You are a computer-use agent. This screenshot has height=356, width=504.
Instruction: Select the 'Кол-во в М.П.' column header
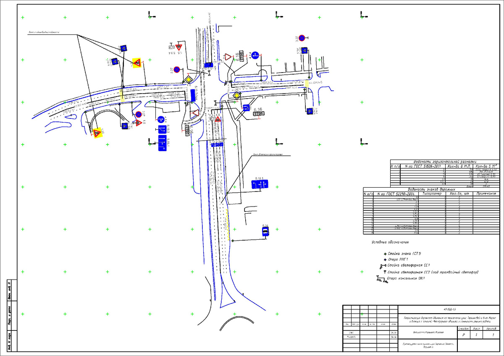(458, 167)
